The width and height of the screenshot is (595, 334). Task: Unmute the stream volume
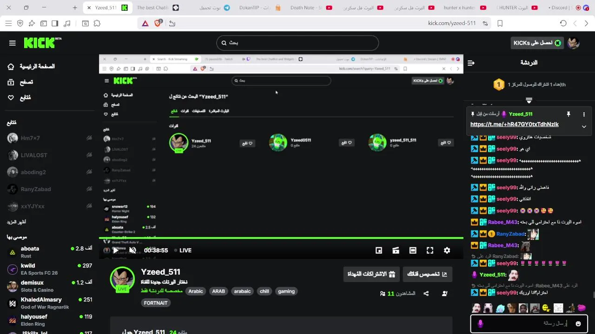click(132, 250)
